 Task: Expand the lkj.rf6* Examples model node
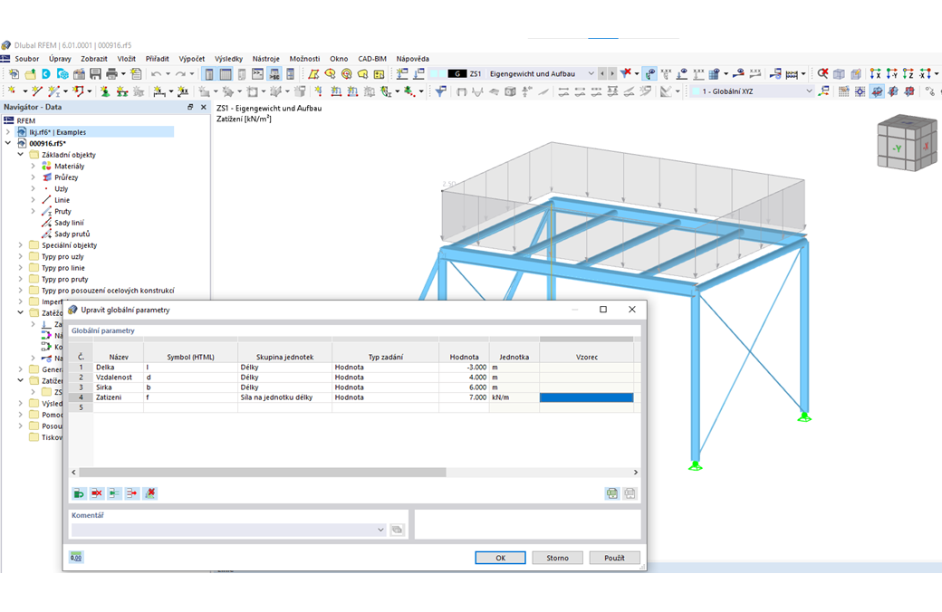tap(8, 131)
